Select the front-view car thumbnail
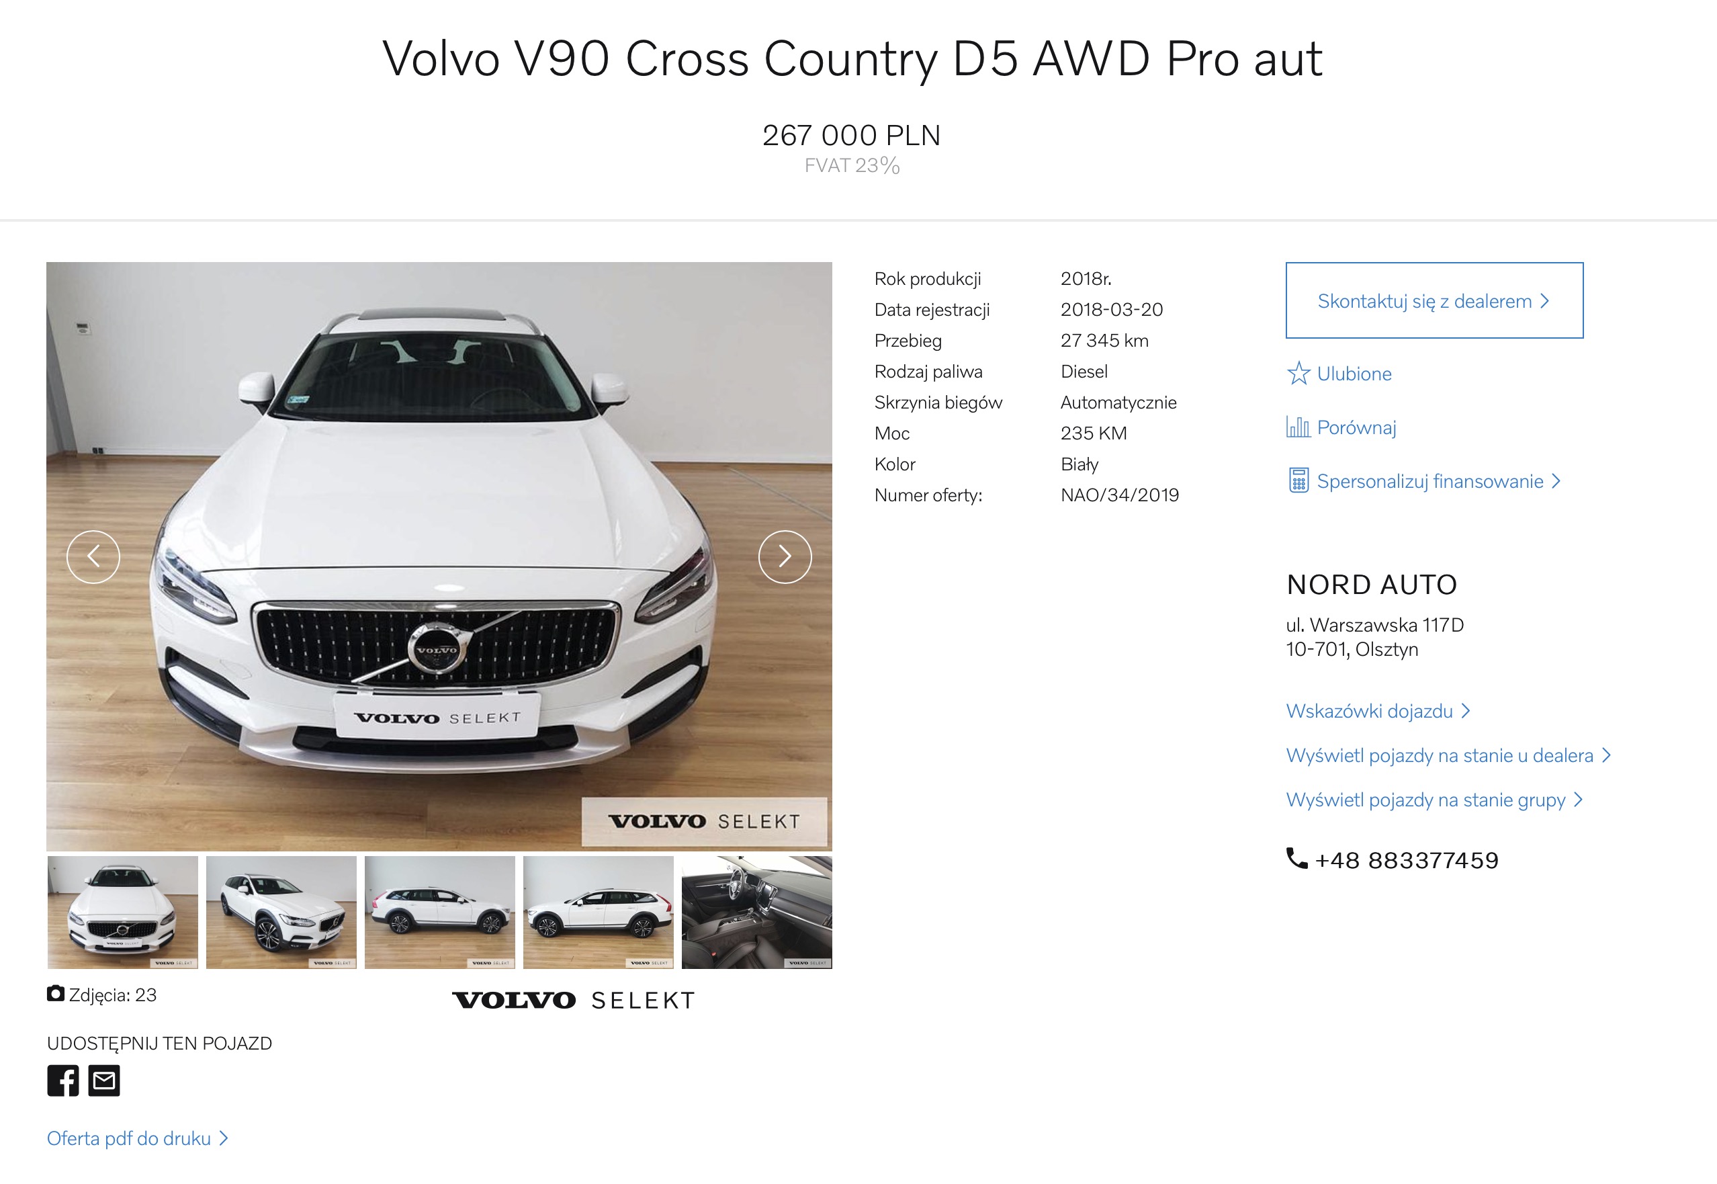The width and height of the screenshot is (1717, 1184). coord(122,913)
